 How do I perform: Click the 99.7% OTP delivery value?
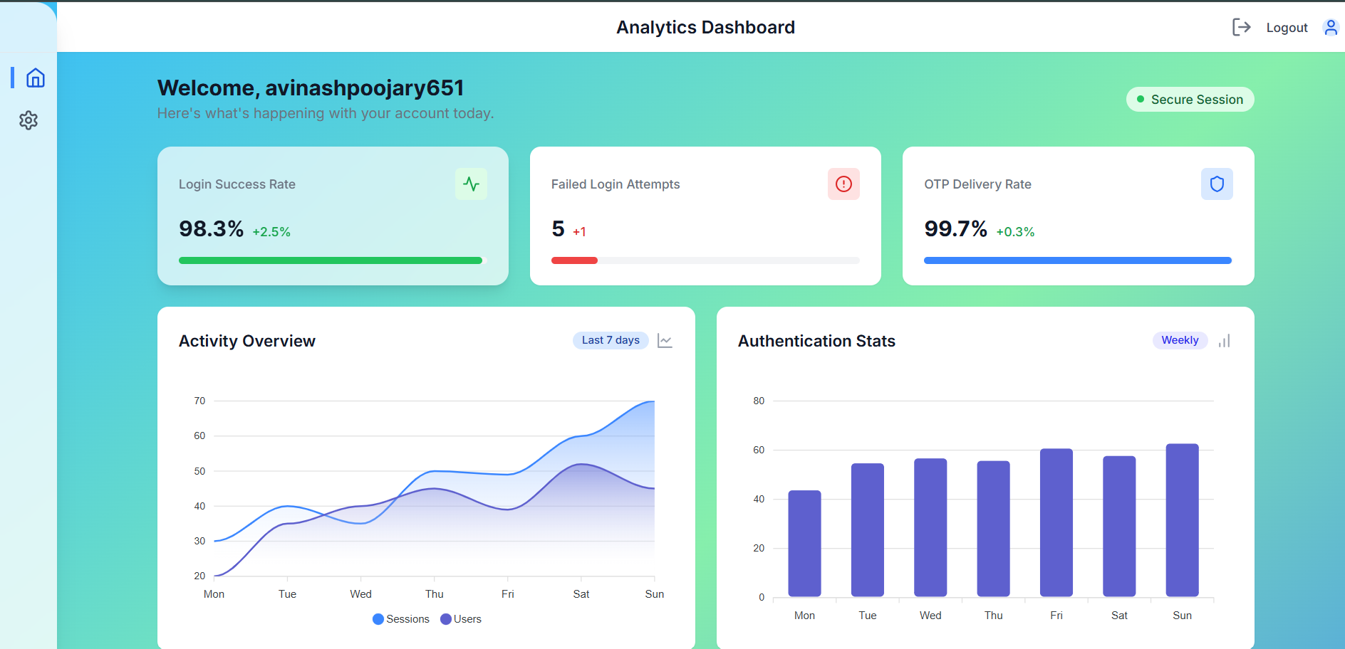point(955,229)
